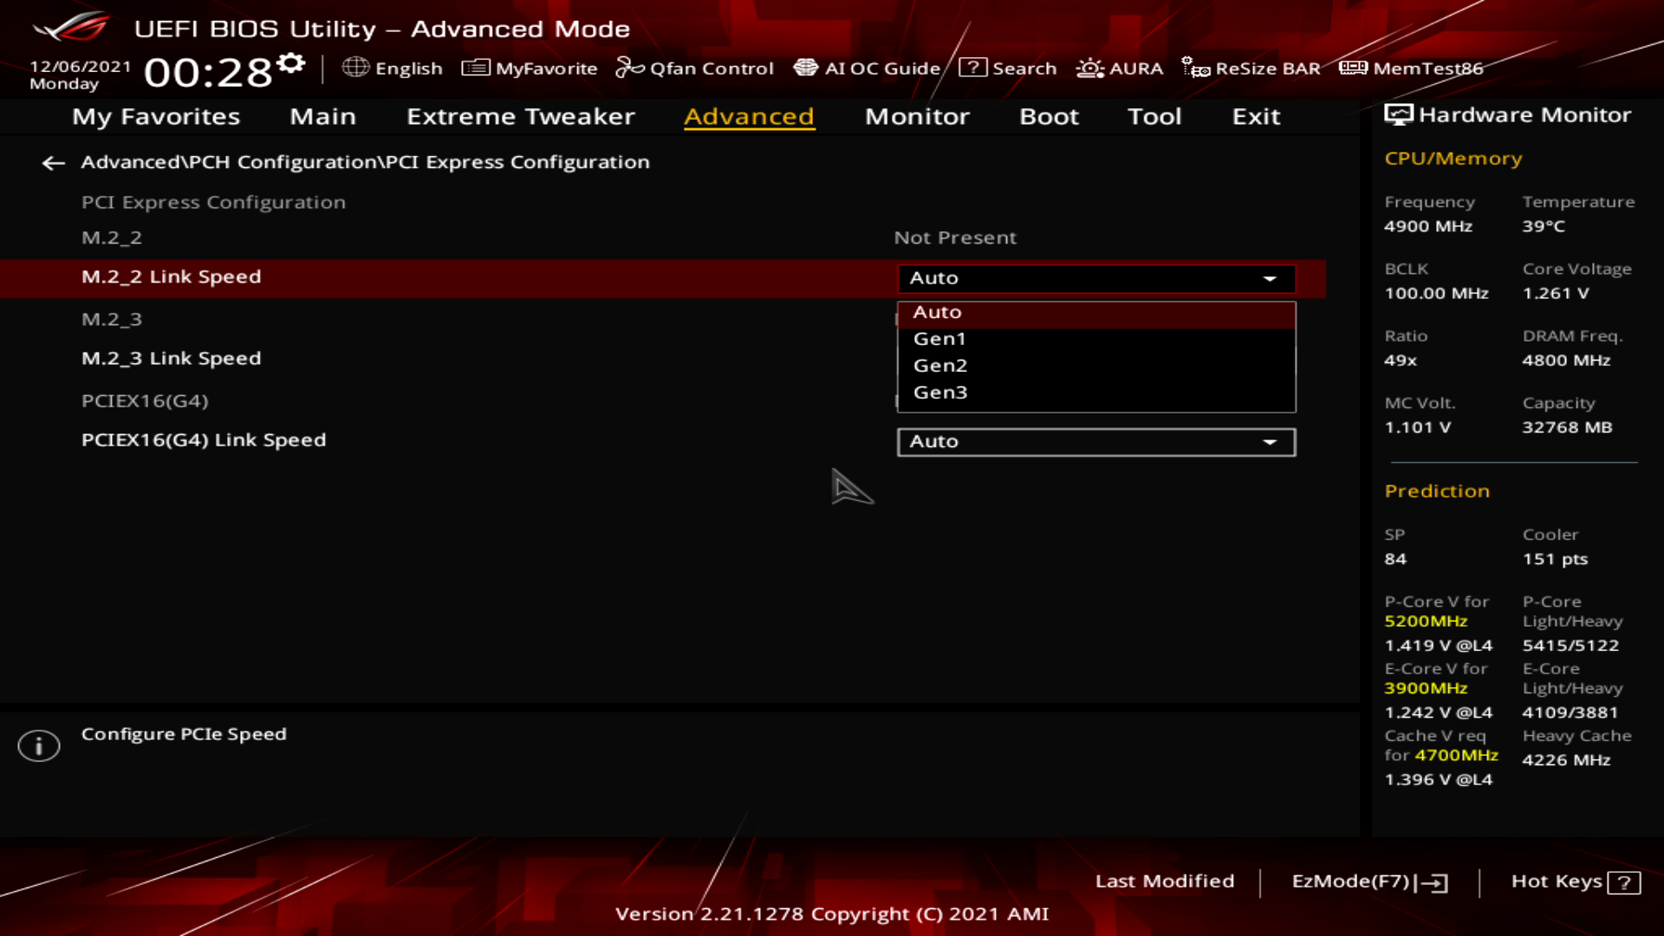1664x936 pixels.
Task: Open AURA lighting icon
Action: (1089, 68)
